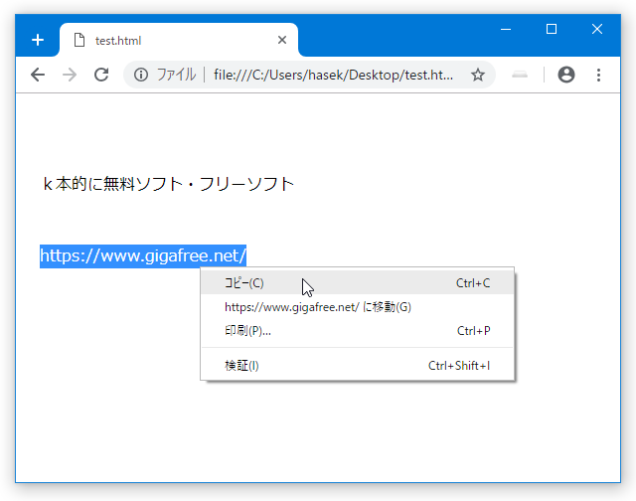Open the user profile icon
This screenshot has width=636, height=501.
566,75
